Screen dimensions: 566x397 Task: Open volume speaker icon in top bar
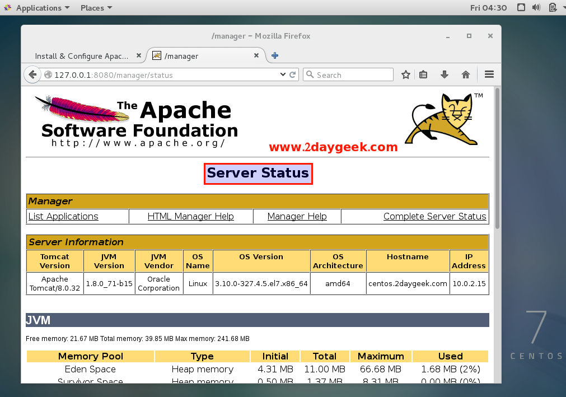(536, 8)
